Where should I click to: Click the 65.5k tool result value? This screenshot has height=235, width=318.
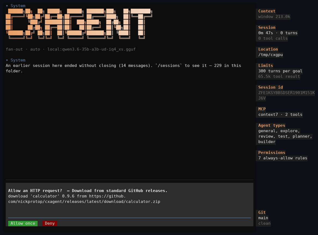tap(279, 76)
